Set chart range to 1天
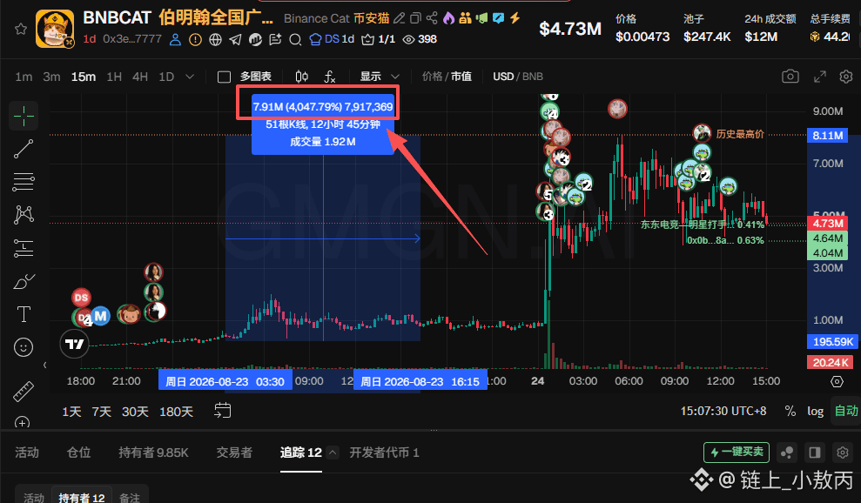 [x=72, y=412]
